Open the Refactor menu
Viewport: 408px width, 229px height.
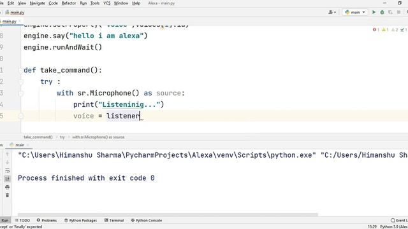(68, 3)
